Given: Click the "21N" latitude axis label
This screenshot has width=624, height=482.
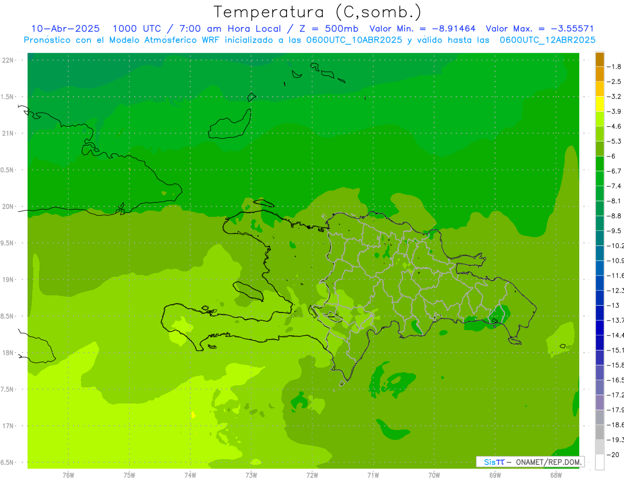Looking at the screenshot, I should tap(8, 133).
